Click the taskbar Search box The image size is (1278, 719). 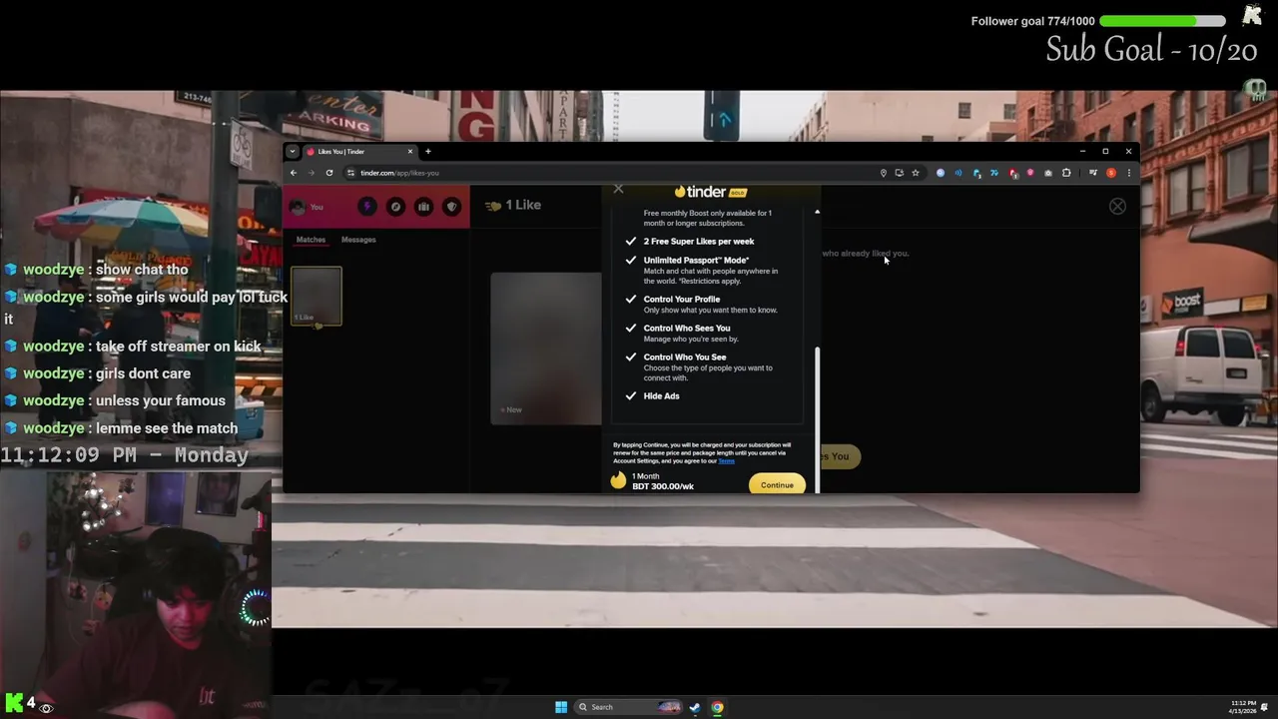[x=629, y=707]
